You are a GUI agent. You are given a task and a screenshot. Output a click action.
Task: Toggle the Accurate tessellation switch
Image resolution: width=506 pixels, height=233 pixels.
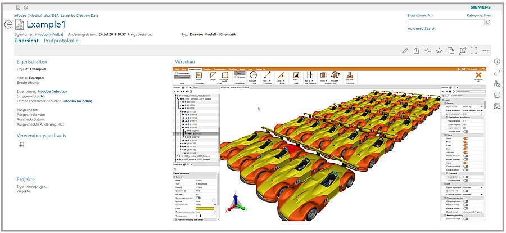tap(466, 132)
